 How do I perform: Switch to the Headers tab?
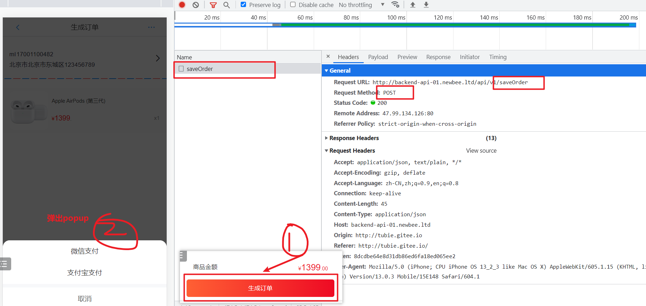[348, 57]
